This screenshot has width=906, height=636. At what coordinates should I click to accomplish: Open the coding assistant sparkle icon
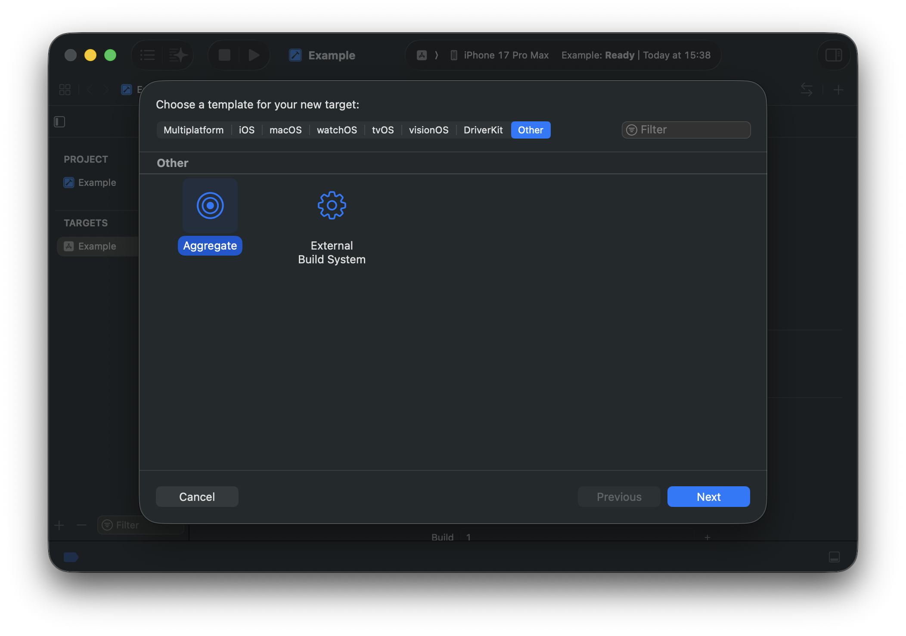click(178, 55)
